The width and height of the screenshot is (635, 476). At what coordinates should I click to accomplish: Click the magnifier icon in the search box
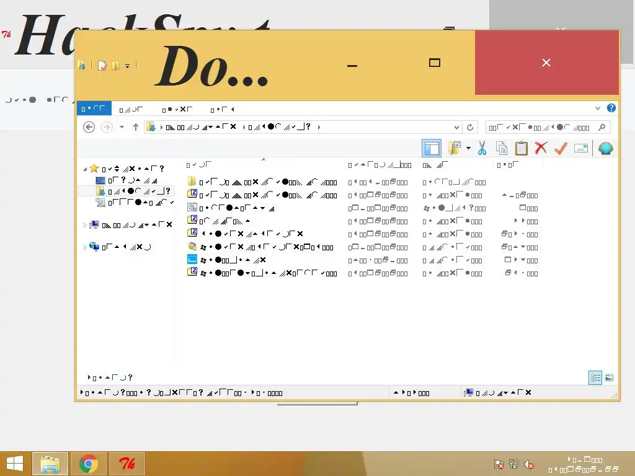(602, 128)
